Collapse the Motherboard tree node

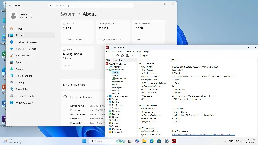coord(107,70)
